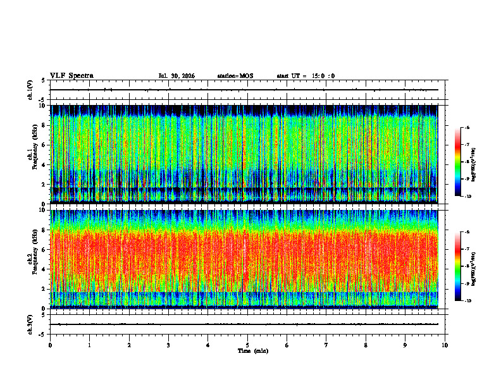
Task: Click the "2" kHz tick on ch.2 frequency axis
Action: click(44, 289)
